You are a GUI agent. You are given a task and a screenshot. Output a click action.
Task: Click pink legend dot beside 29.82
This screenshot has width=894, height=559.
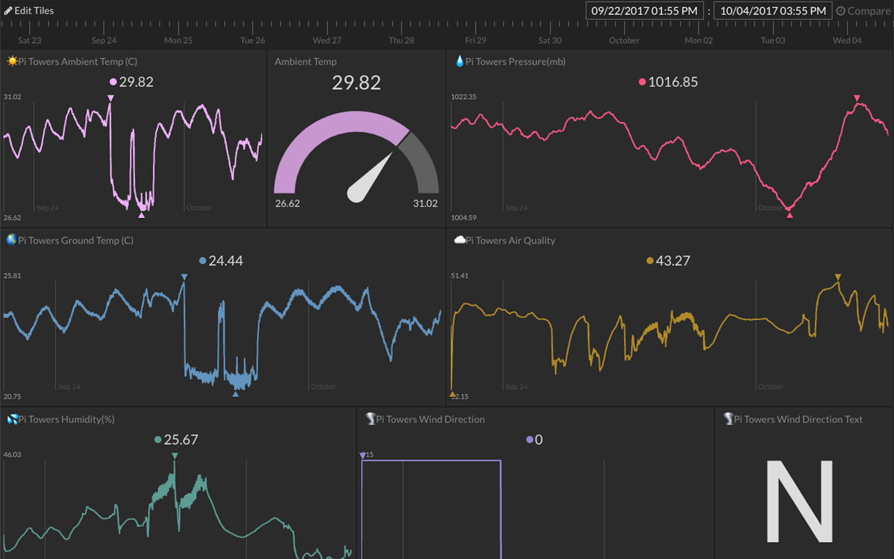tap(113, 82)
